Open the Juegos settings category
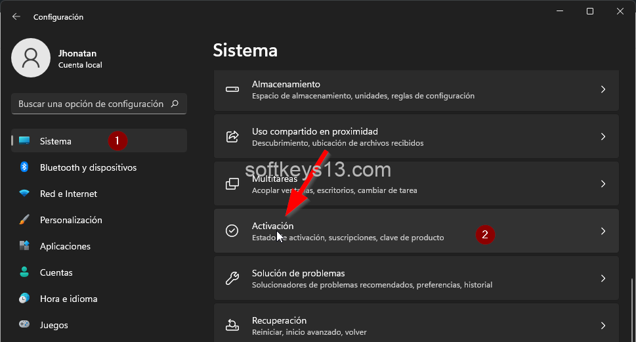 (54, 325)
